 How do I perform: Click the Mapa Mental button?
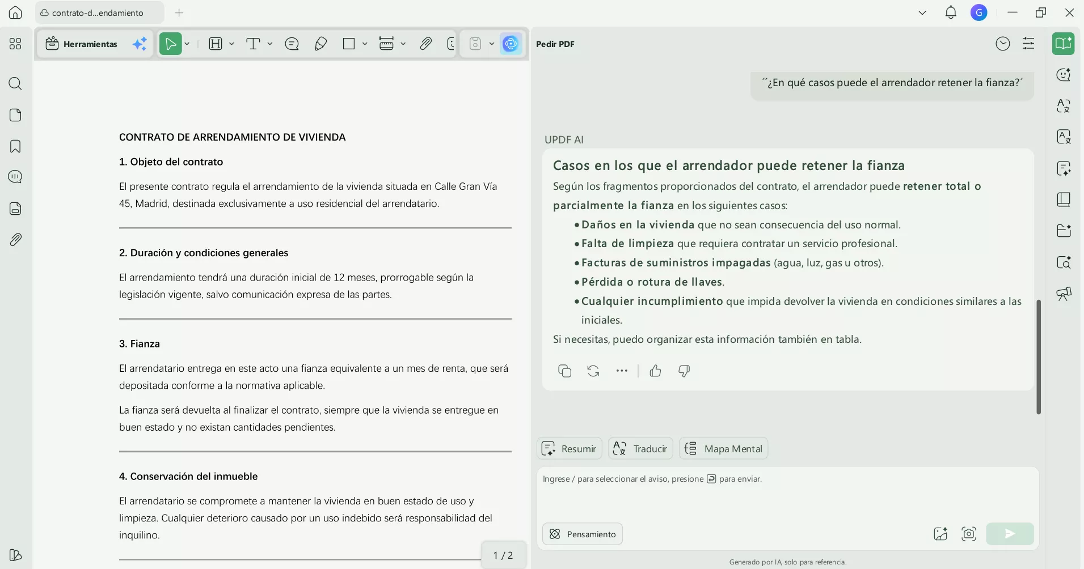click(x=723, y=448)
